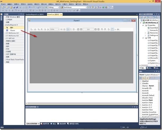Viewport: 162px width, 130px height.
Task: Toggle the pin on the Properties panel
Action: (x=157, y=72)
